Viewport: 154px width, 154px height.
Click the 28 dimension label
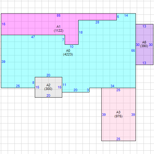pos(97,22)
